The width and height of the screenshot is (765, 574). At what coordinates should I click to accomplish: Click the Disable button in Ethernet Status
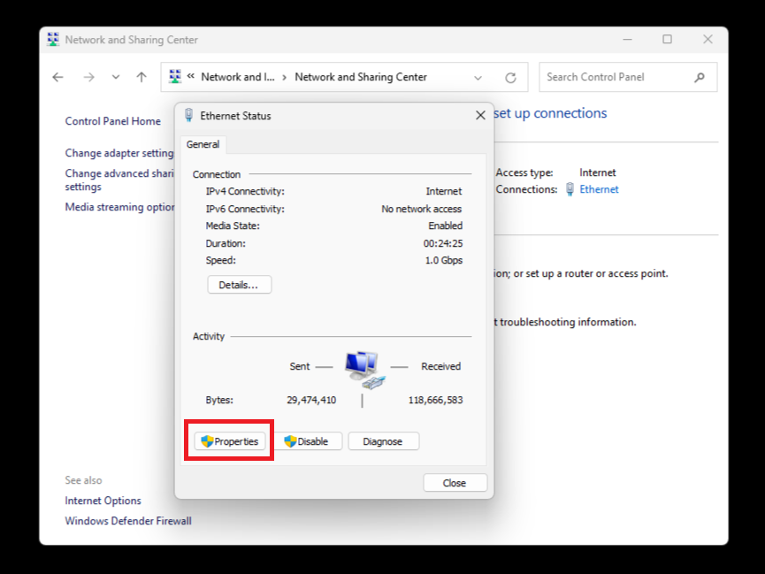[307, 441]
